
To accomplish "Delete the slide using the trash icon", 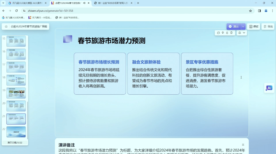I will click(231, 33).
